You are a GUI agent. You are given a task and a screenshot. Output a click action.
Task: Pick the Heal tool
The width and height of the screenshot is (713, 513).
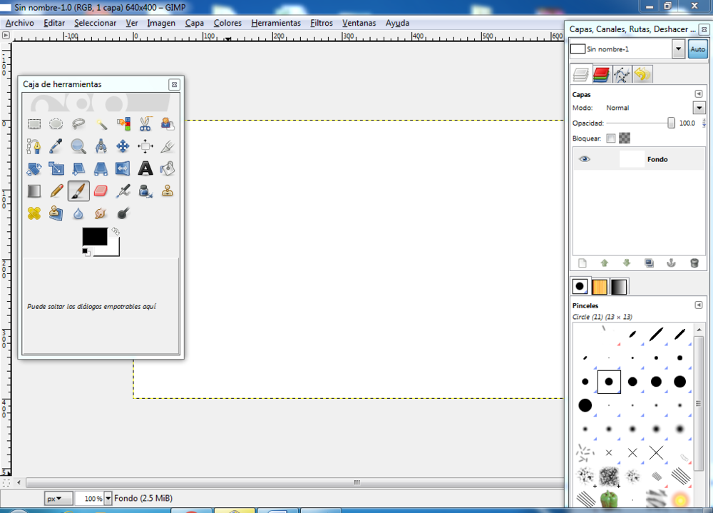pos(34,213)
